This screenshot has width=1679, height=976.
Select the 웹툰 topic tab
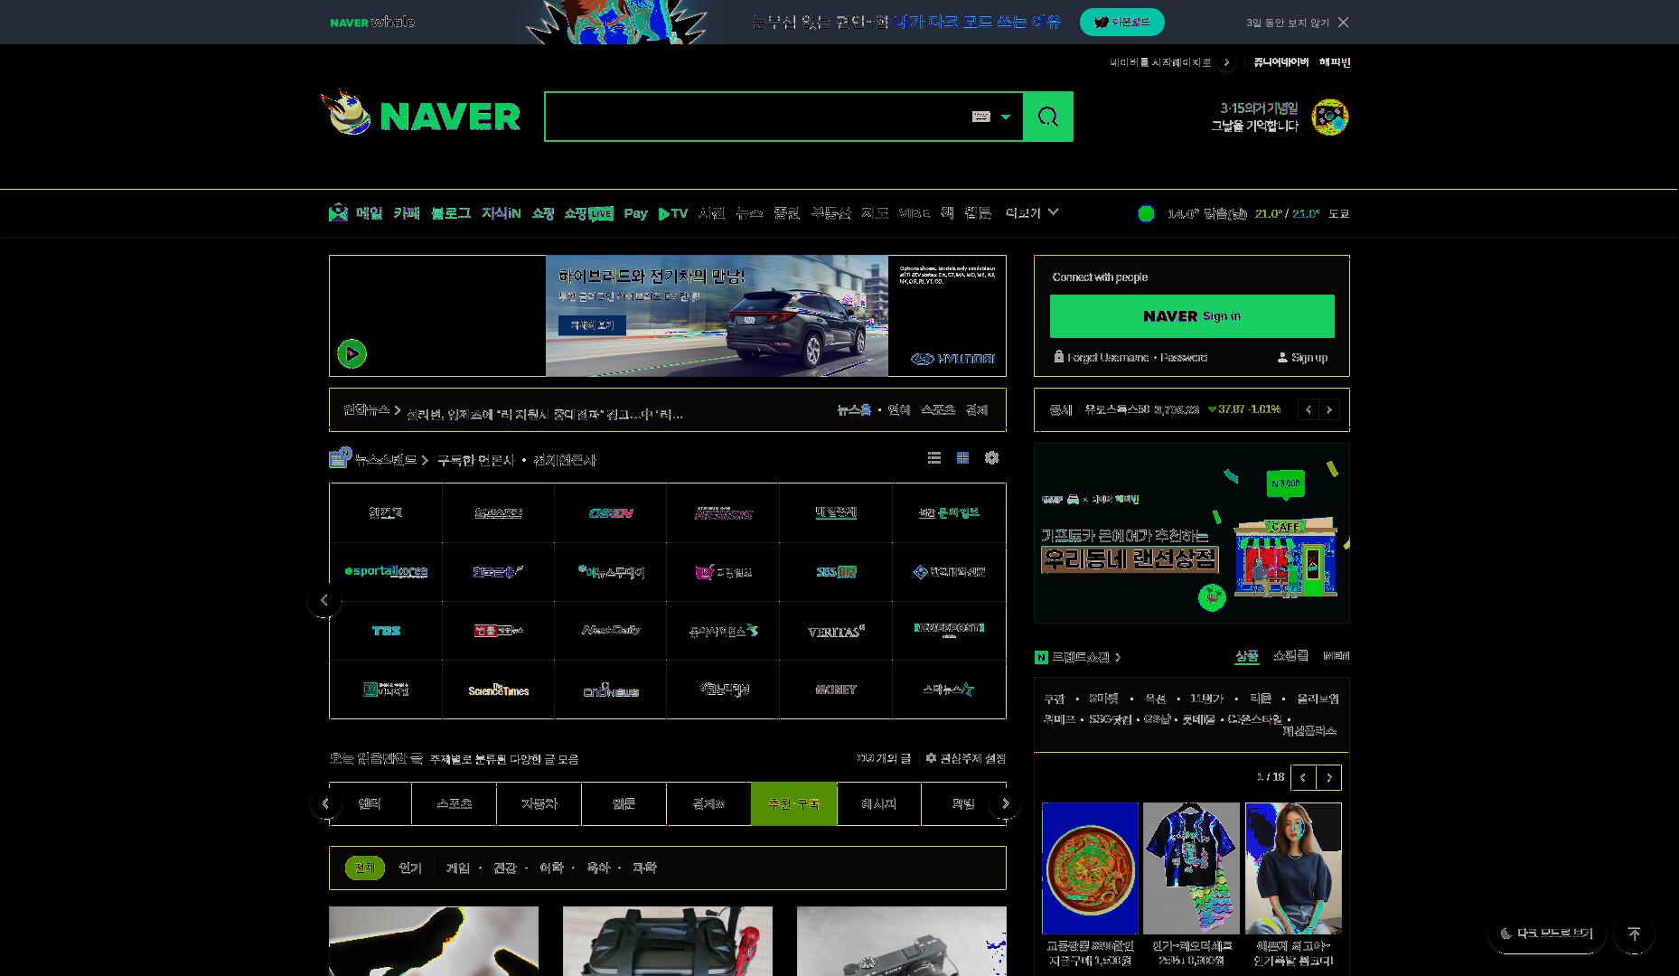[x=624, y=803]
